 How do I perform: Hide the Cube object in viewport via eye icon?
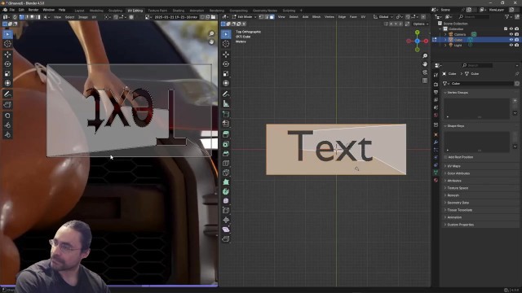pyautogui.click(x=511, y=40)
